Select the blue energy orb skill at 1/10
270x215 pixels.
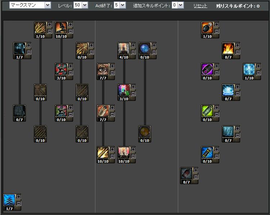[249, 69]
